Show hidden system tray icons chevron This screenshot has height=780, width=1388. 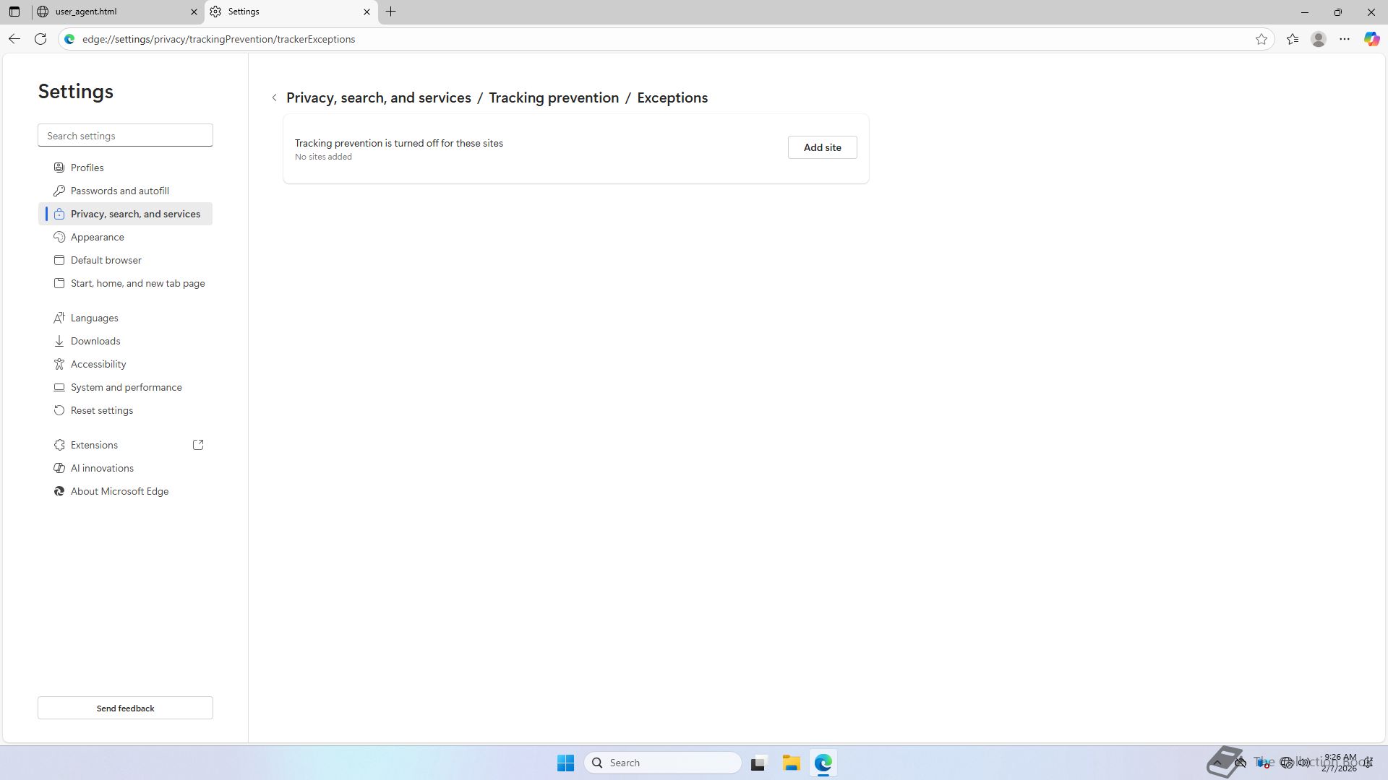1217,763
